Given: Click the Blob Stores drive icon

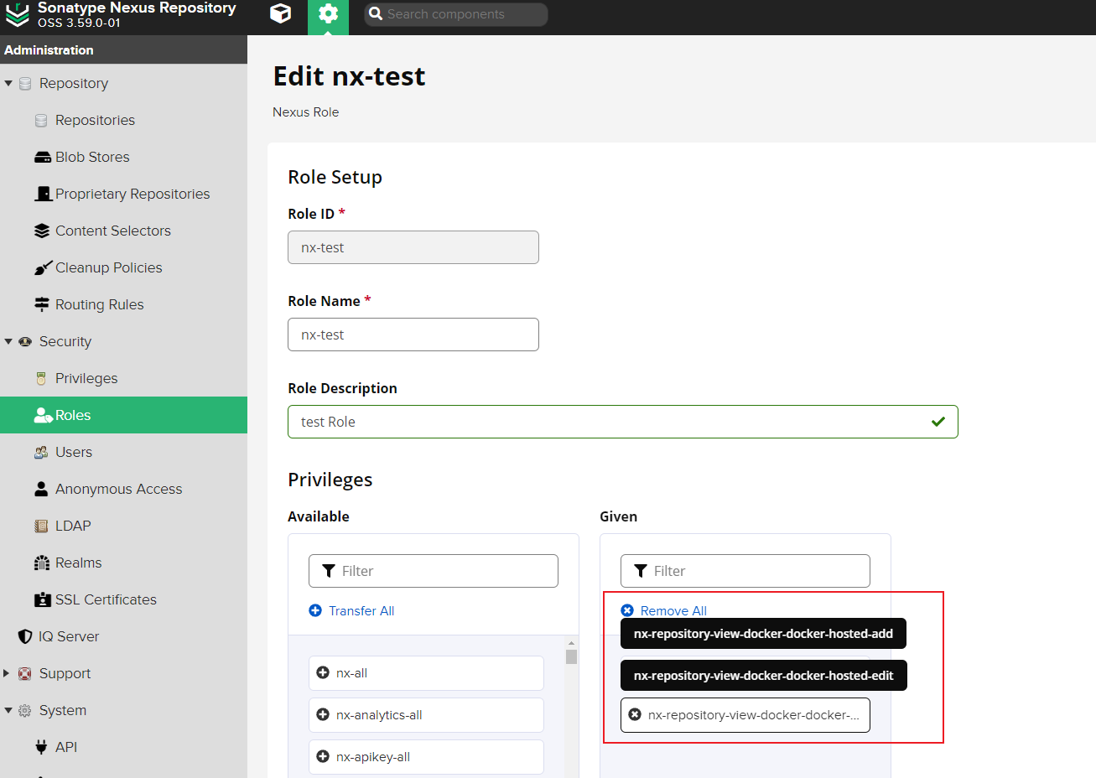Looking at the screenshot, I should (x=42, y=158).
